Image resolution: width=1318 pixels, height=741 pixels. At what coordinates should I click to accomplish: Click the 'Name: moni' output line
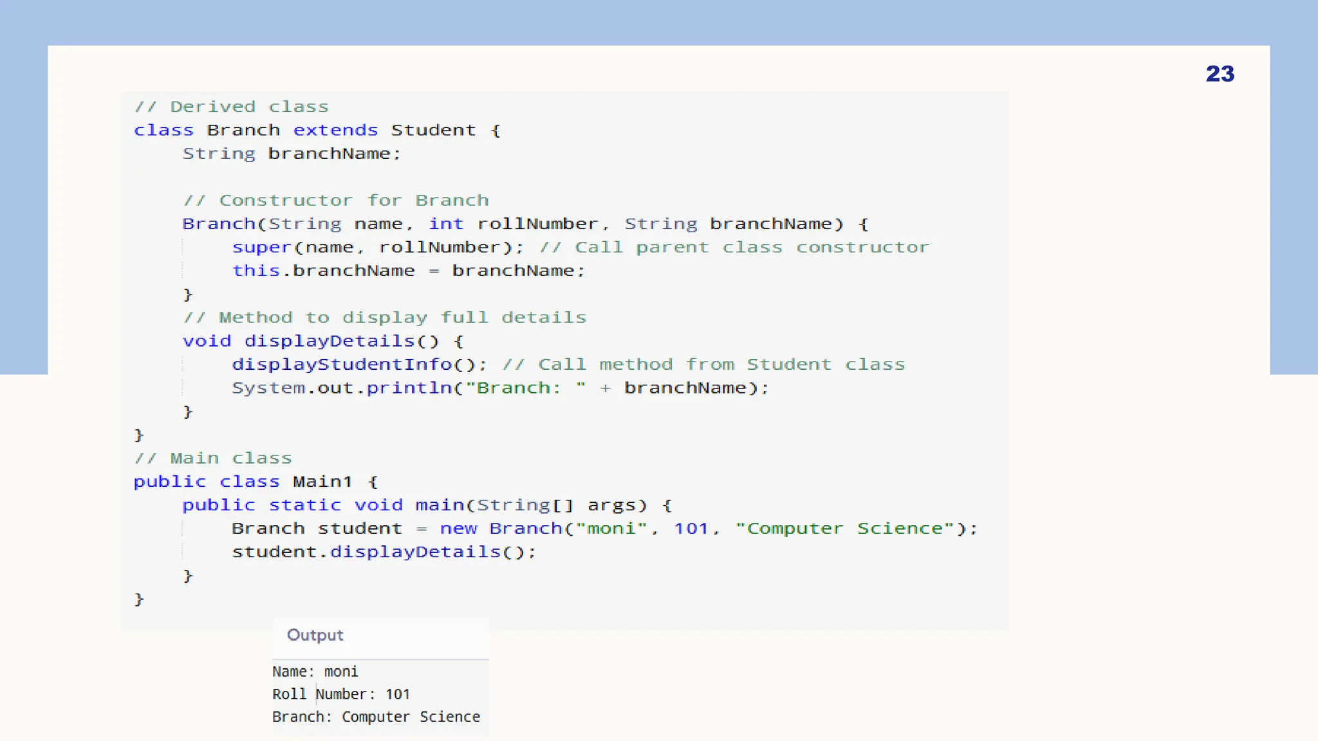tap(315, 672)
